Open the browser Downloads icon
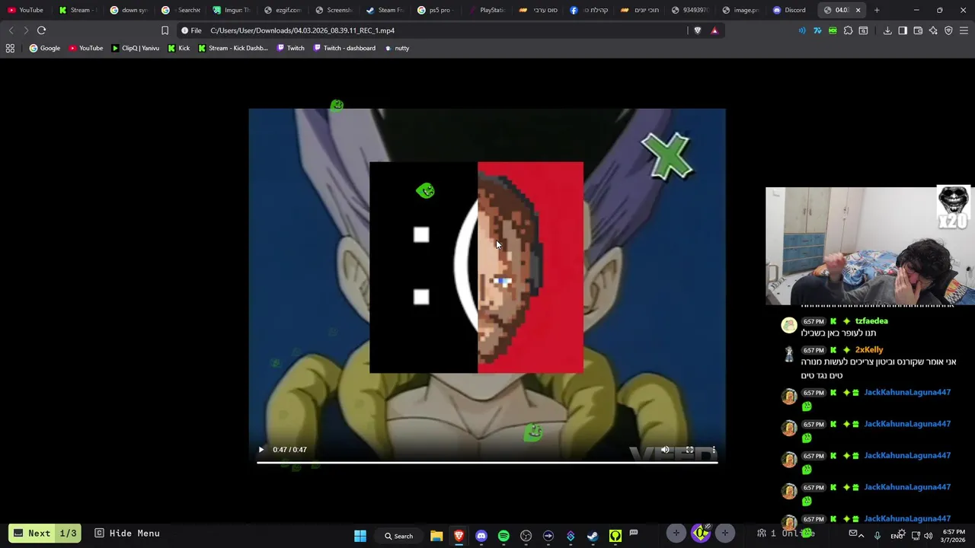The image size is (975, 548). point(887,30)
